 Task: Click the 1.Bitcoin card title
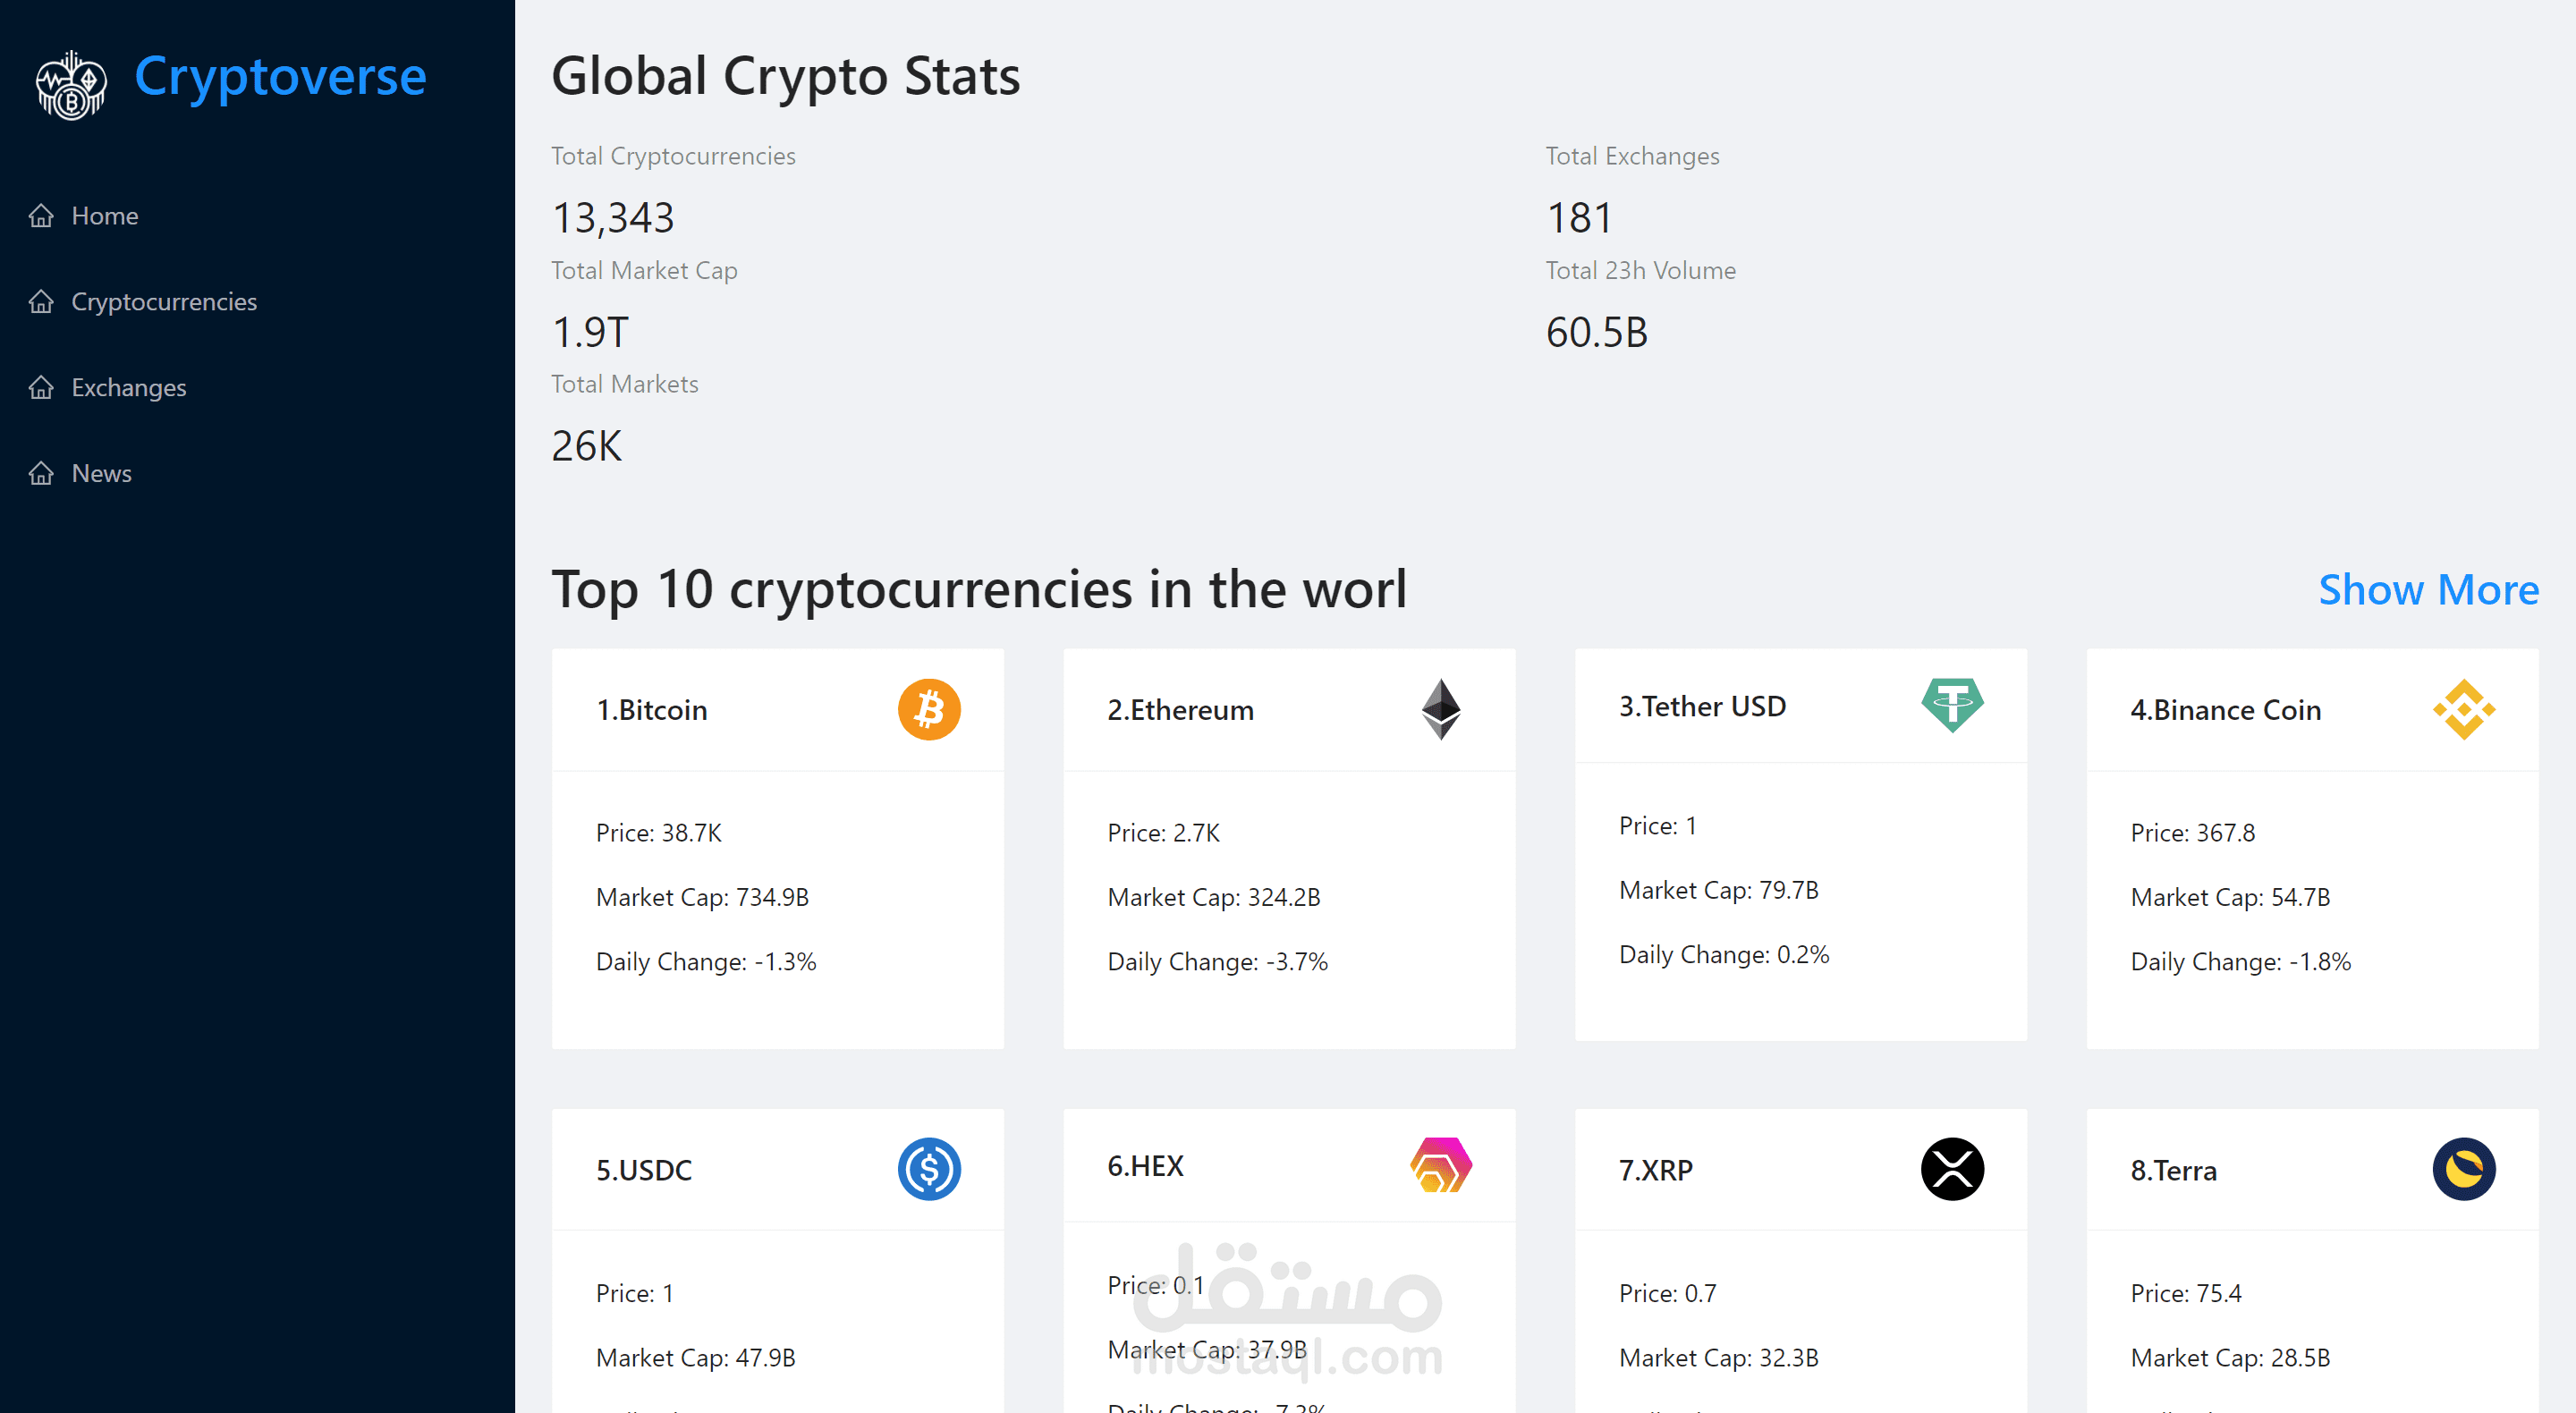point(651,709)
